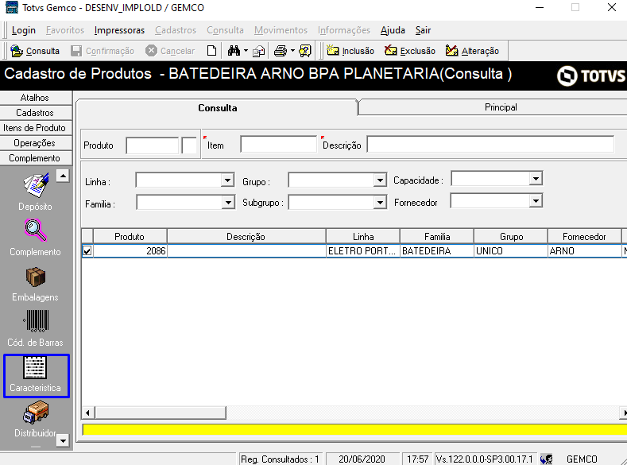Click the Produto column header

pyautogui.click(x=130, y=237)
